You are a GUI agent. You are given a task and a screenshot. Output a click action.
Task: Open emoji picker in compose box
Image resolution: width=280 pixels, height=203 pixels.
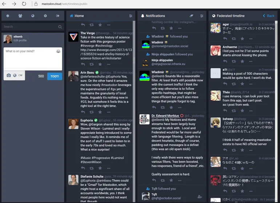[58, 51]
